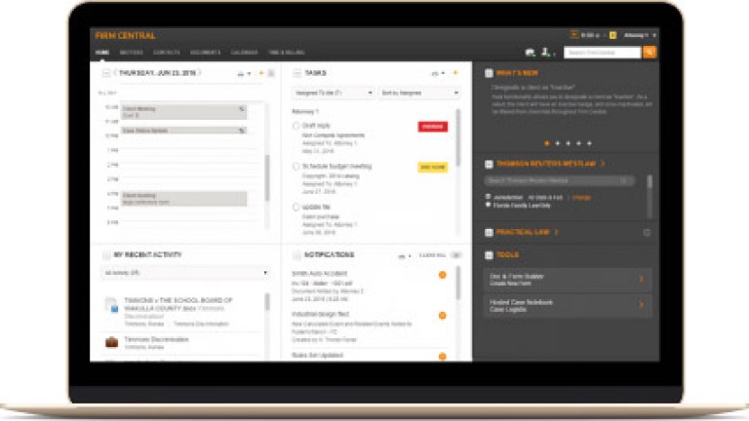Click the orange search button
The height and width of the screenshot is (421, 749).
tap(650, 52)
